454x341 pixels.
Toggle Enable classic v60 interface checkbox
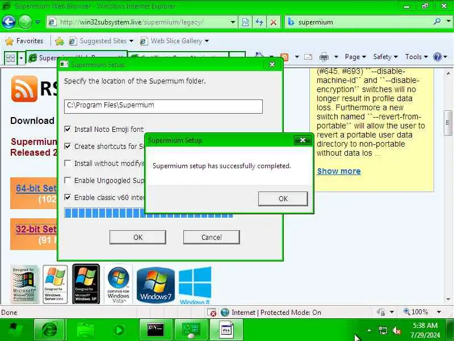click(x=68, y=197)
